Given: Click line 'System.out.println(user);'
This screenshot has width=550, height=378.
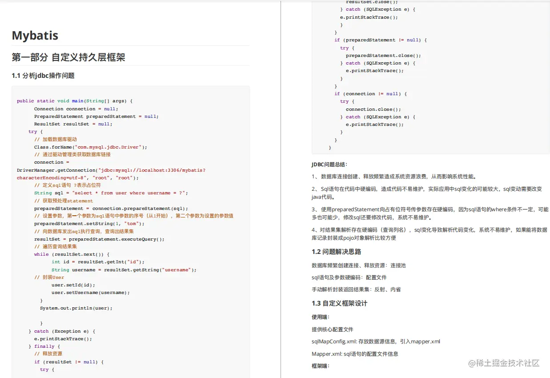Looking at the screenshot, I should click(x=76, y=308).
